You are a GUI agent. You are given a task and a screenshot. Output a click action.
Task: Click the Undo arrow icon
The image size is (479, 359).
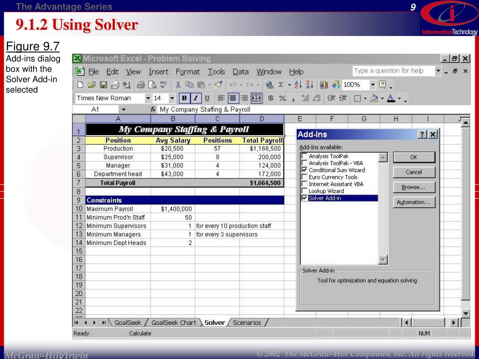[x=233, y=85]
